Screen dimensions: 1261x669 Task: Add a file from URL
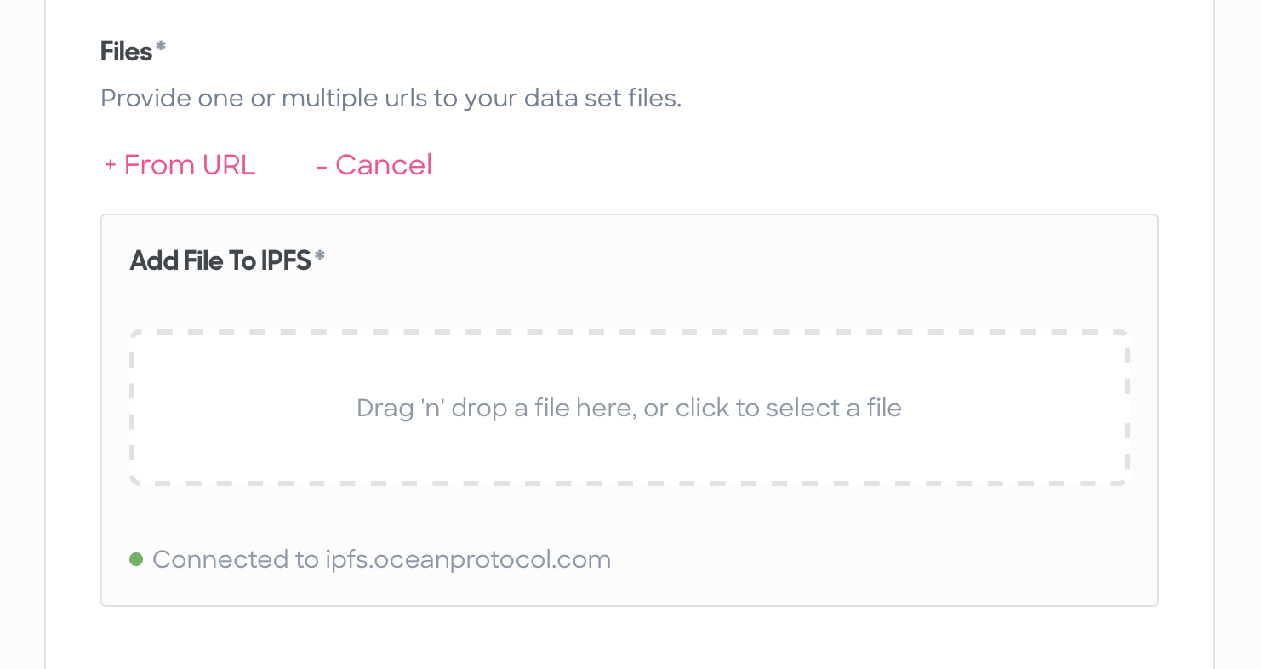pyautogui.click(x=180, y=164)
